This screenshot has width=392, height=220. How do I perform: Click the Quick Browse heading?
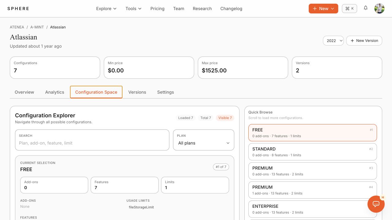tap(260, 112)
